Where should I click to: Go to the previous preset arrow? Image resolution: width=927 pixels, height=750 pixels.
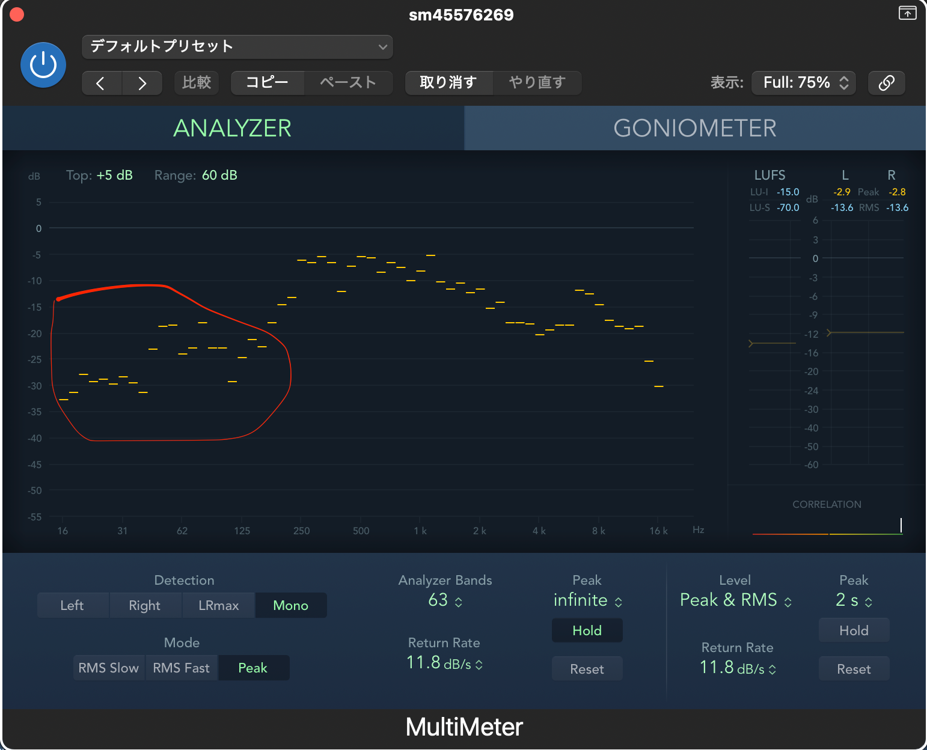pyautogui.click(x=102, y=83)
